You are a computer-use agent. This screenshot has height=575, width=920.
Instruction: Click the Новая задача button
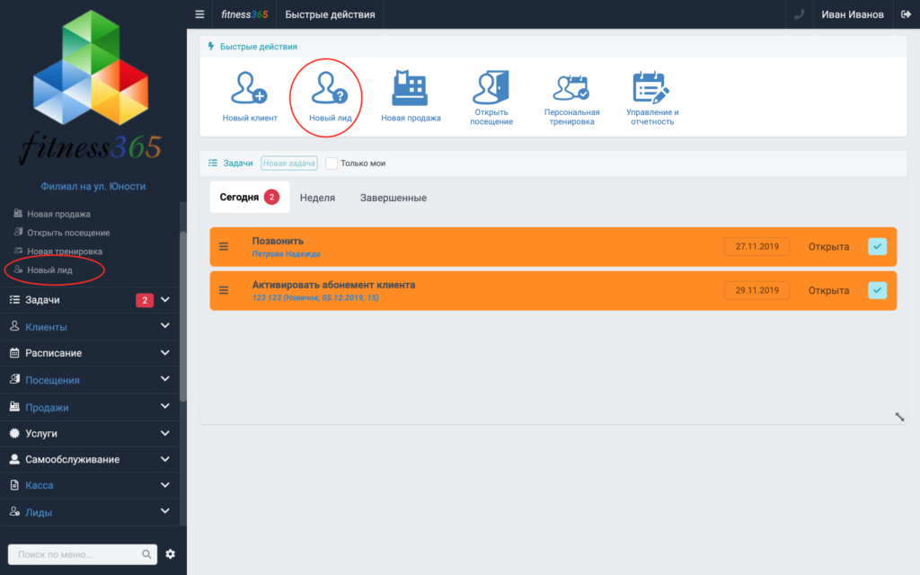[288, 164]
